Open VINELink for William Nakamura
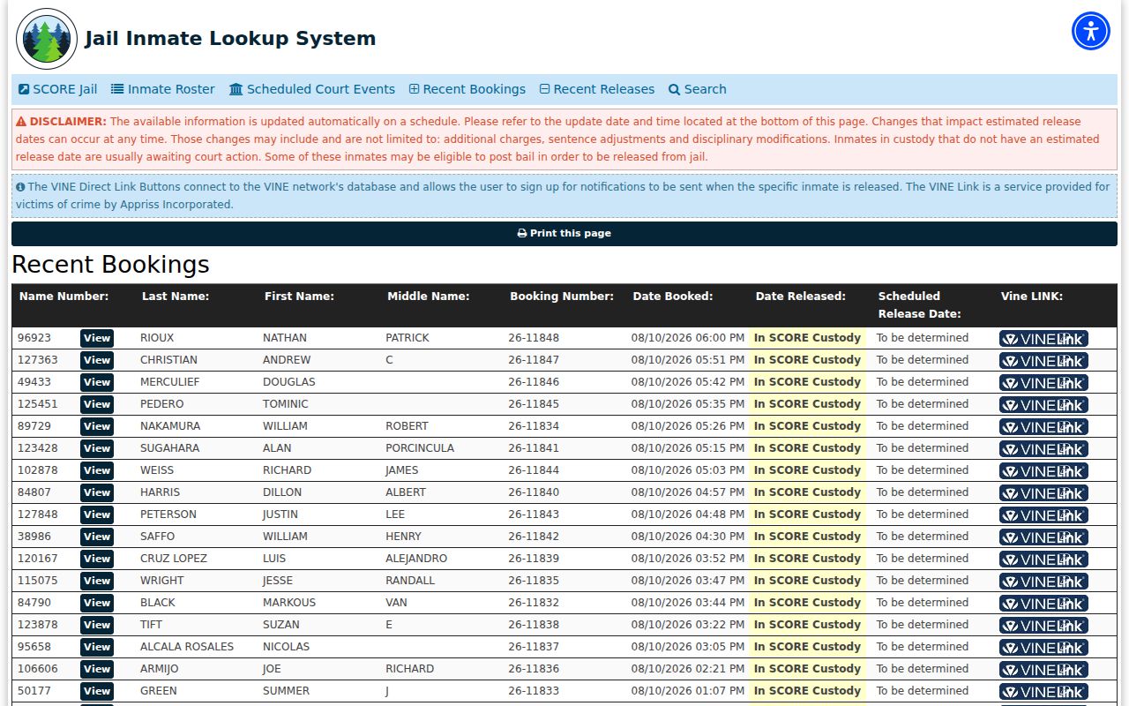Viewport: 1129px width, 706px height. click(1043, 426)
